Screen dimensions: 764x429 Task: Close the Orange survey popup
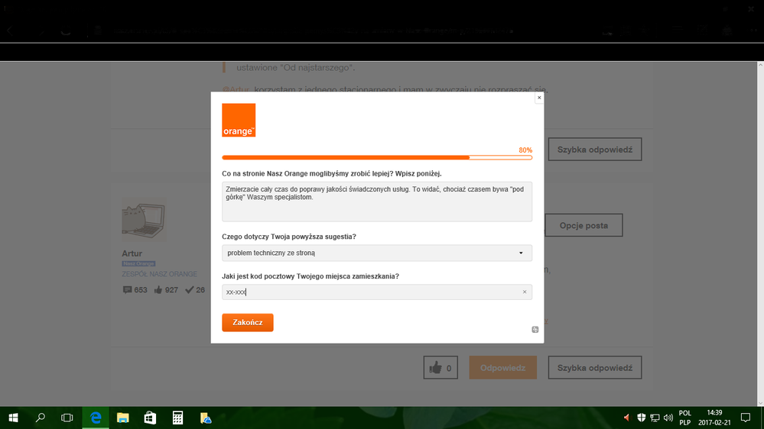coord(539,98)
